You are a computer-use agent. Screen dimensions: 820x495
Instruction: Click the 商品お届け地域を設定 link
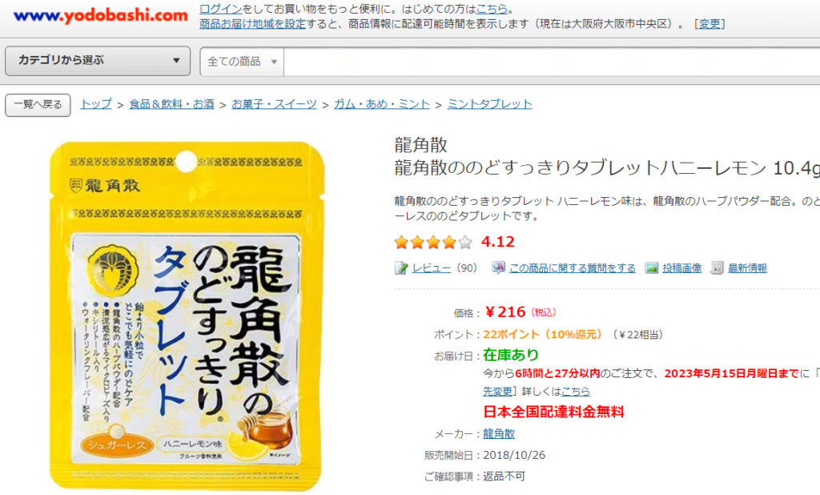click(x=252, y=24)
